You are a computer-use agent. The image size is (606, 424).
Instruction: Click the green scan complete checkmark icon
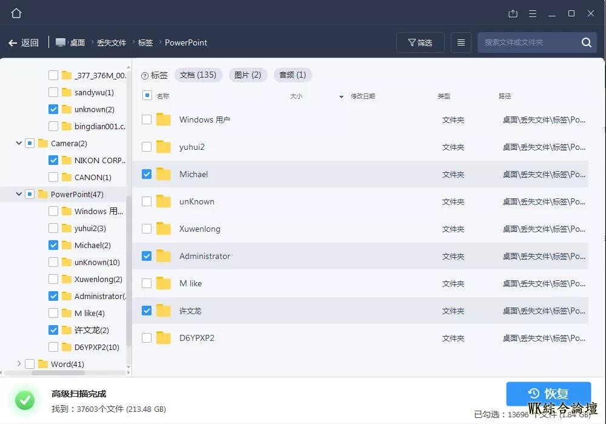tap(25, 400)
